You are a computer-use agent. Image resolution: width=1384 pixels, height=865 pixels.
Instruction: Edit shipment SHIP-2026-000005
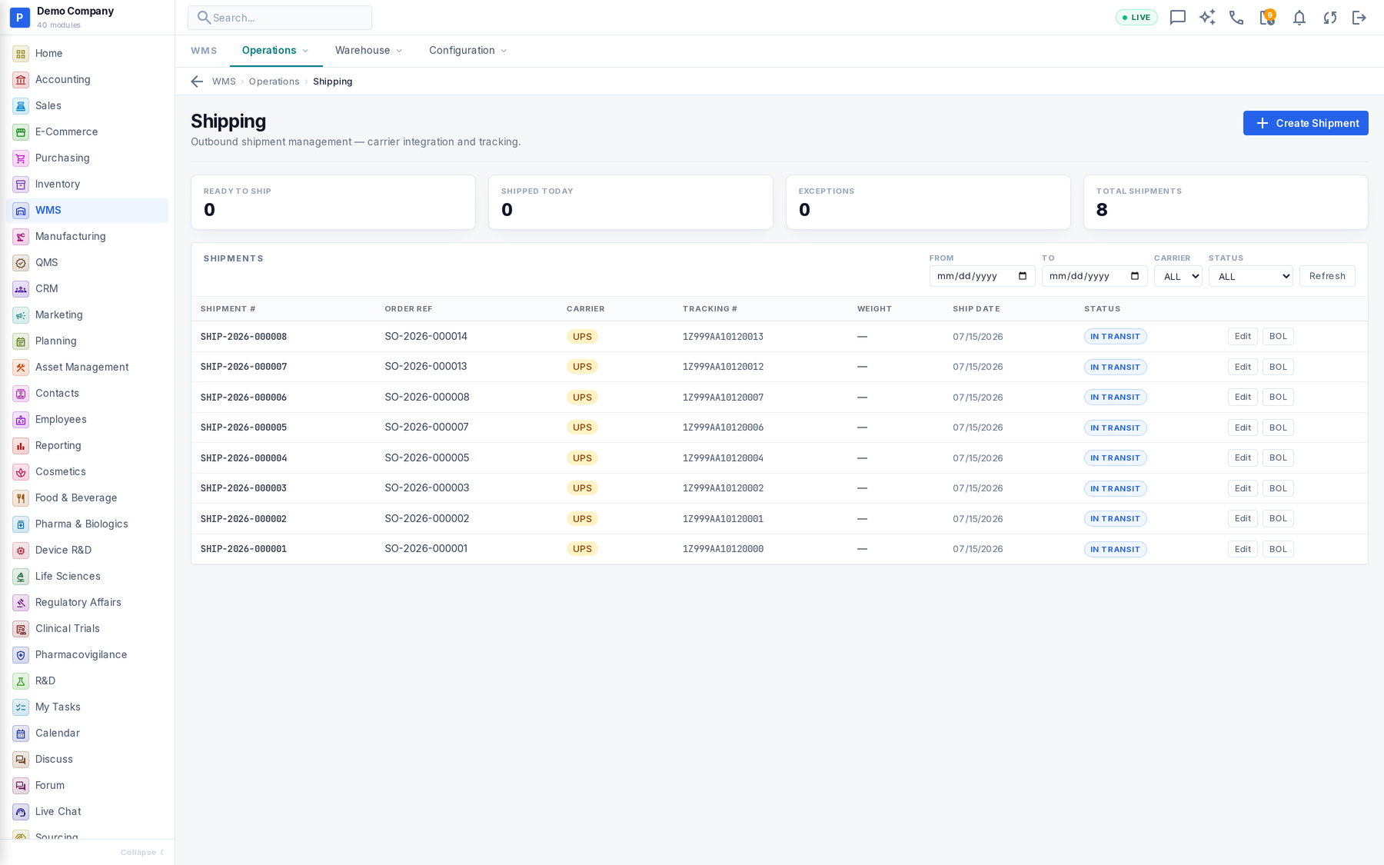coord(1243,428)
